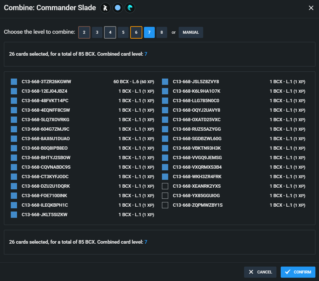Viewport: 319px width, 281px height.
Task: Uncheck card C13-668-JKLT5SIZKW checkbox
Action: 14,215
